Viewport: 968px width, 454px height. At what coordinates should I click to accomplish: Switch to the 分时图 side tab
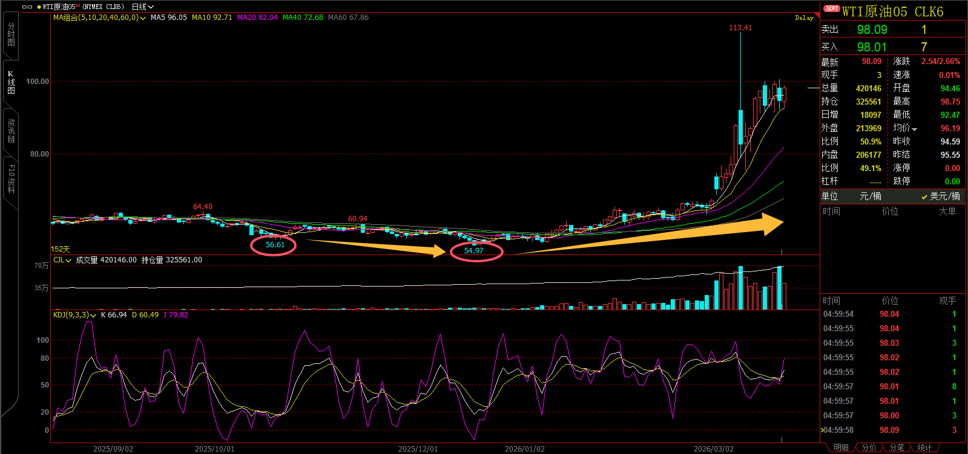11,34
